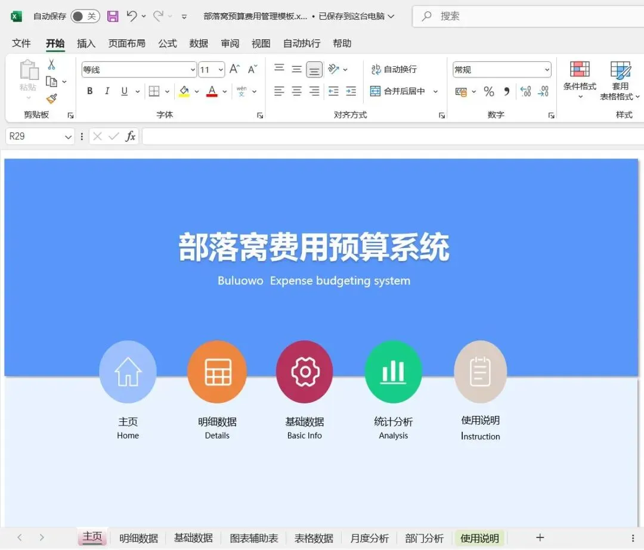The image size is (644, 550).
Task: Open the file save-location dropdown in title
Action: pyautogui.click(x=391, y=17)
